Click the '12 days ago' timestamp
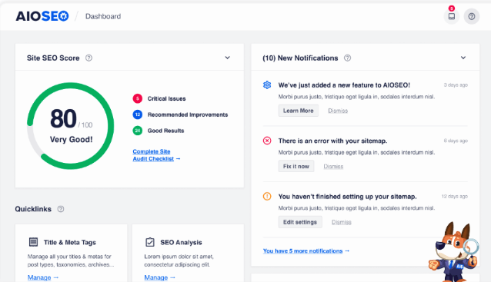The height and width of the screenshot is (282, 491). 454,197
